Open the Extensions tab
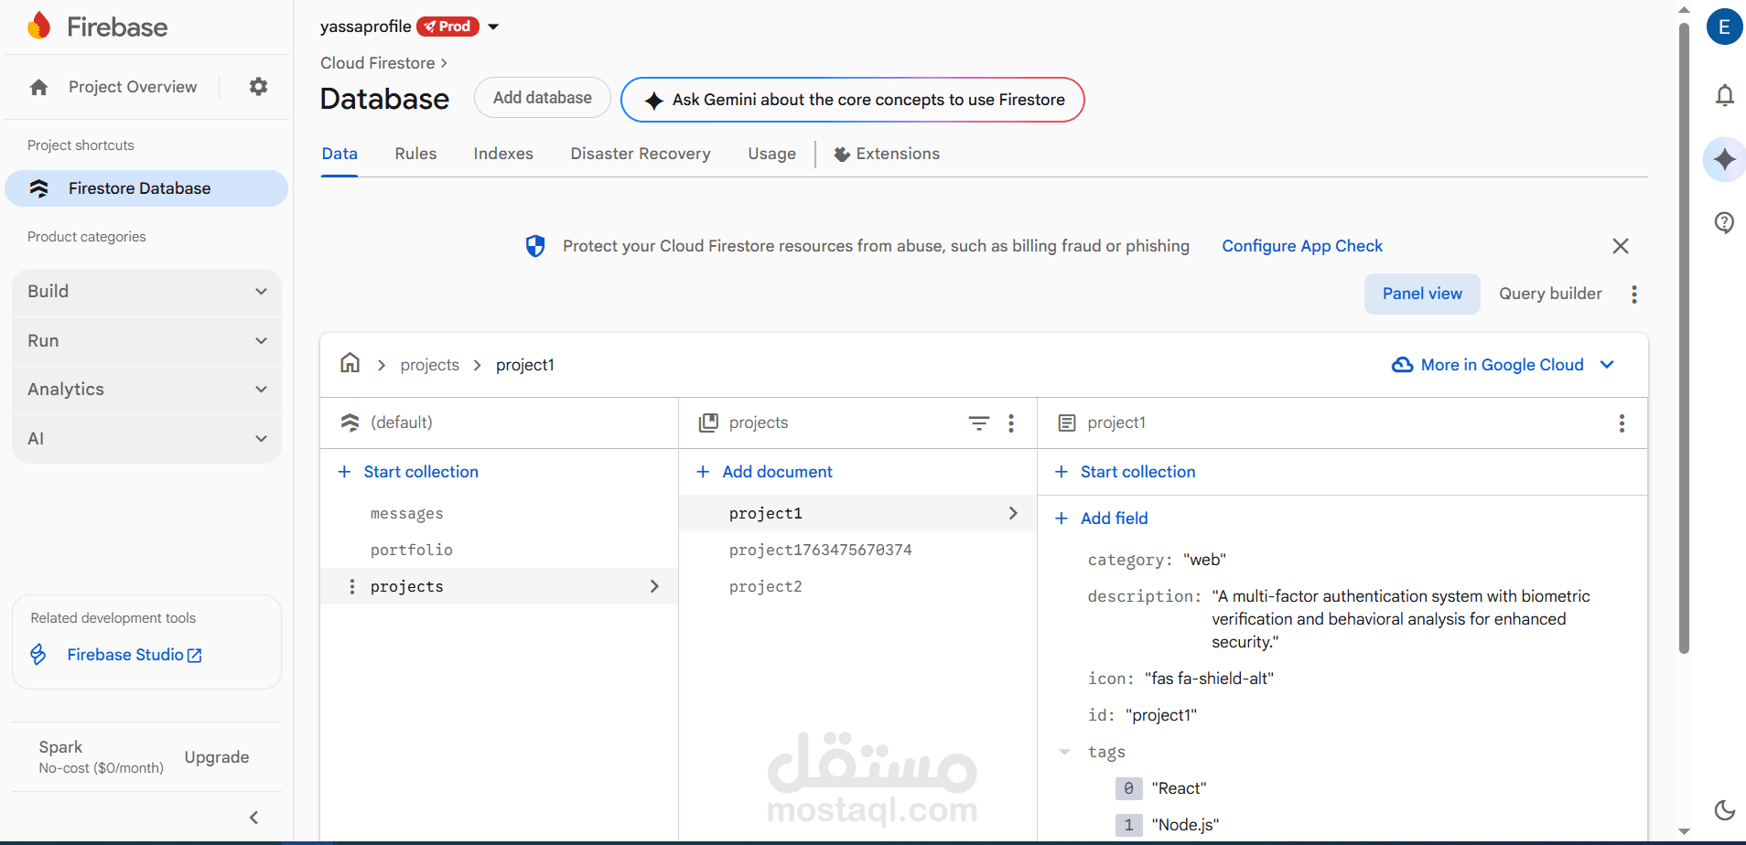Screen dimensions: 1746x845 [x=887, y=154]
